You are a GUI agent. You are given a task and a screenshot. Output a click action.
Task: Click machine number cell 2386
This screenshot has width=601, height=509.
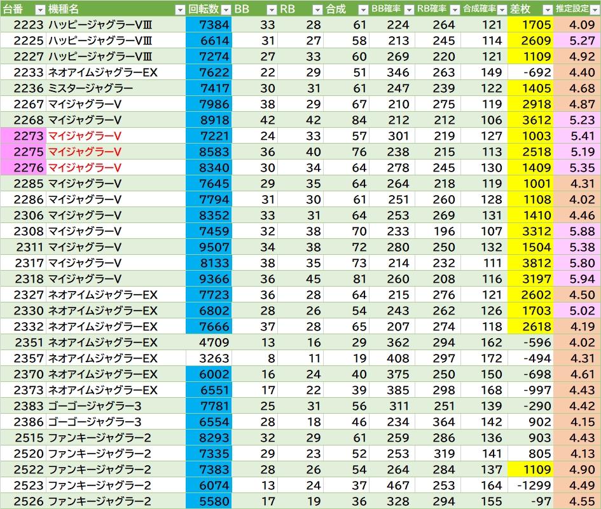click(24, 422)
